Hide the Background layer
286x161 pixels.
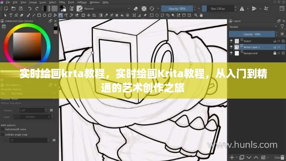click(231, 53)
